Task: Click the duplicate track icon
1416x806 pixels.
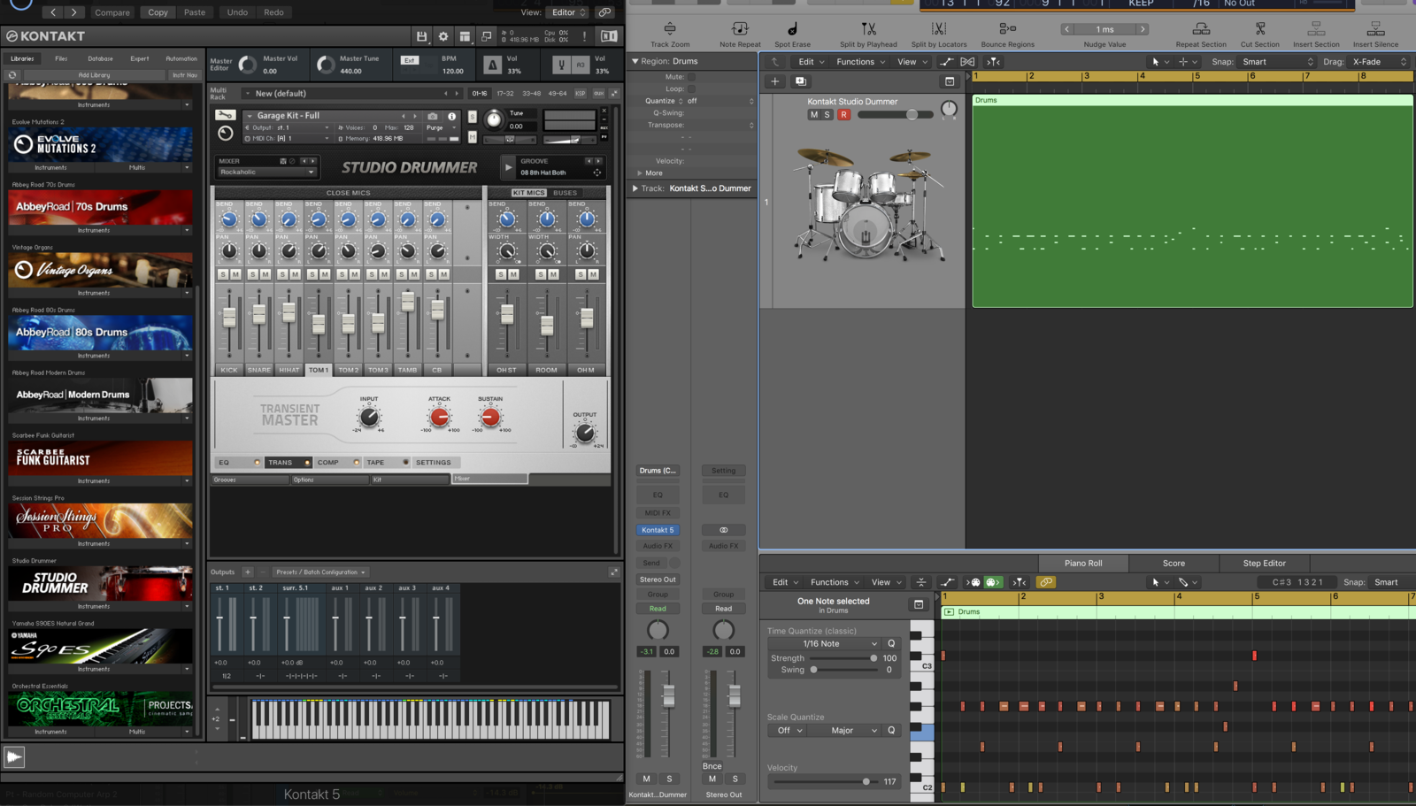Action: pyautogui.click(x=801, y=81)
